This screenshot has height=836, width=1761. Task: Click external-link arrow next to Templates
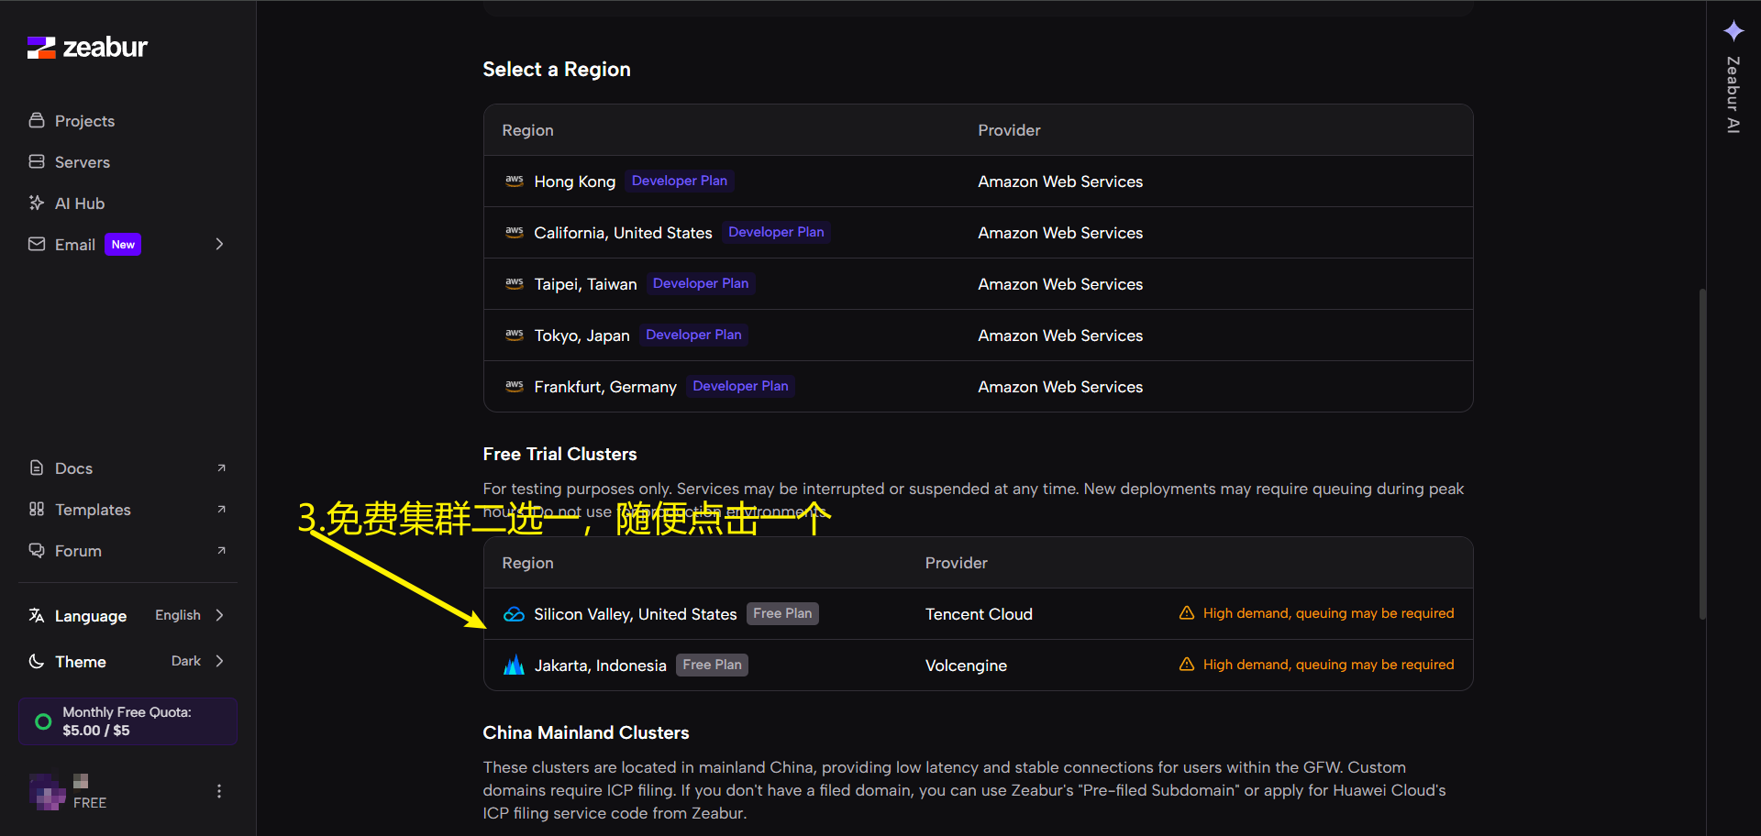tap(221, 510)
